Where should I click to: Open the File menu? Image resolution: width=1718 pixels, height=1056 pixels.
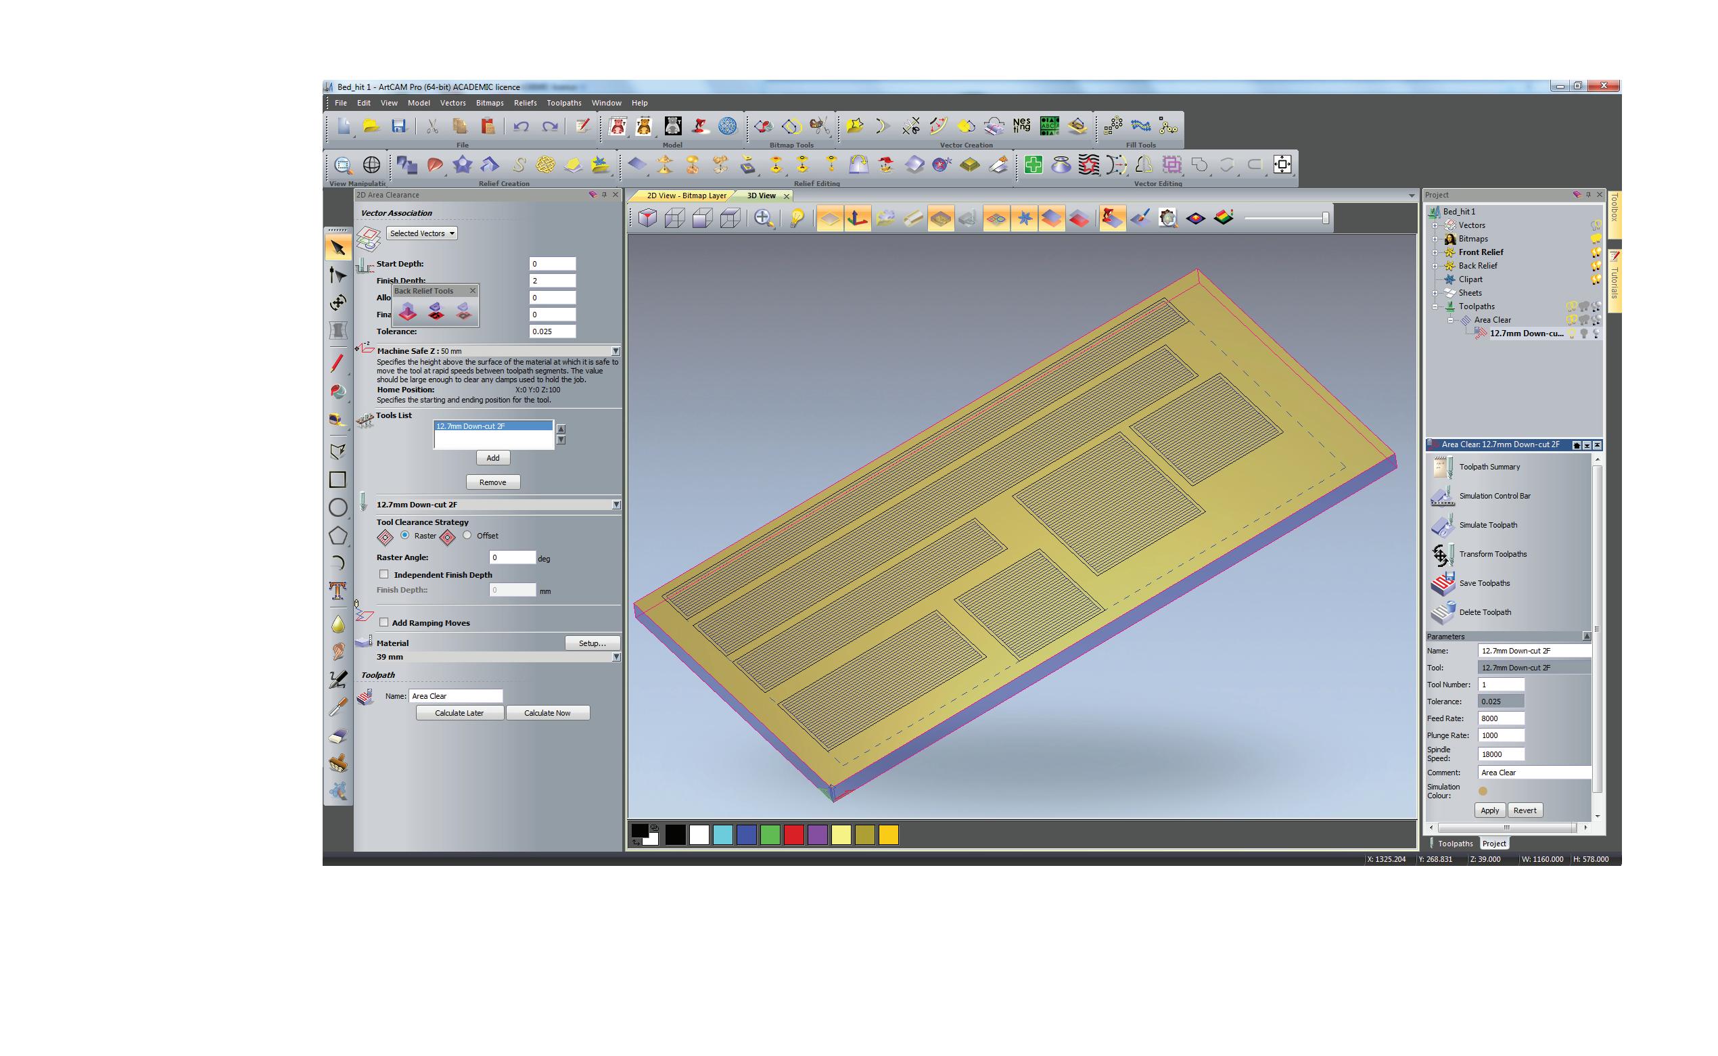tap(341, 103)
